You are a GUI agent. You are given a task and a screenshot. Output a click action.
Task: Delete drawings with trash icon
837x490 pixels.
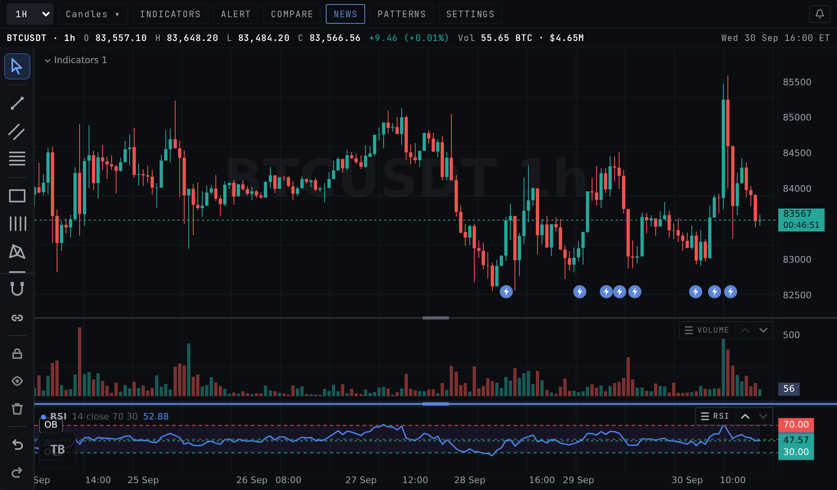(17, 409)
